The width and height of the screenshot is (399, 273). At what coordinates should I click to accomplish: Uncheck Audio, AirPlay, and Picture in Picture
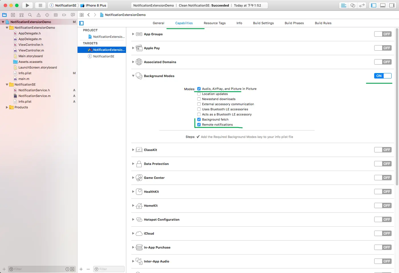click(x=199, y=89)
